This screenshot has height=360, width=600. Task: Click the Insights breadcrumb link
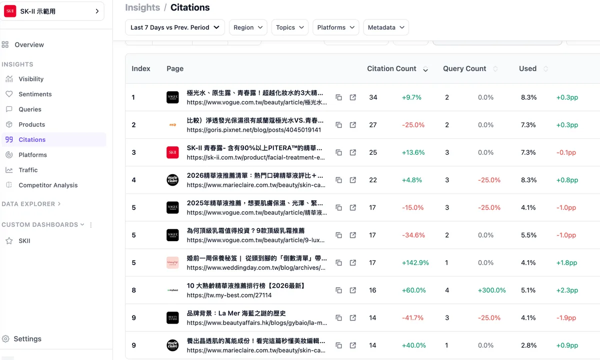[x=142, y=7]
